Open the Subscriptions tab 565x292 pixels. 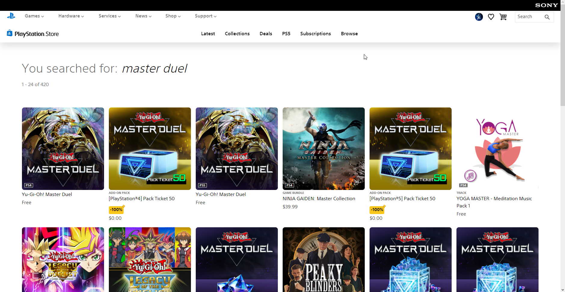[315, 34]
